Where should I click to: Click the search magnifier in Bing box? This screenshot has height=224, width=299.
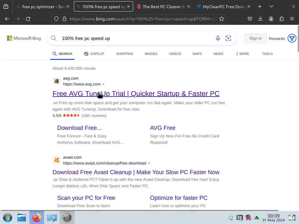54,38
